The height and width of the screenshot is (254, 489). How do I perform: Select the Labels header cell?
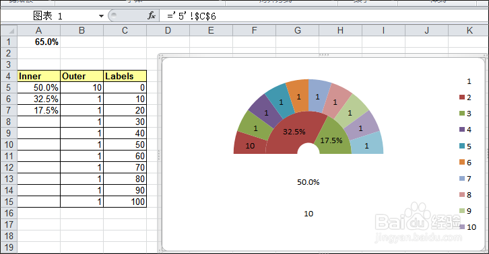(125, 76)
